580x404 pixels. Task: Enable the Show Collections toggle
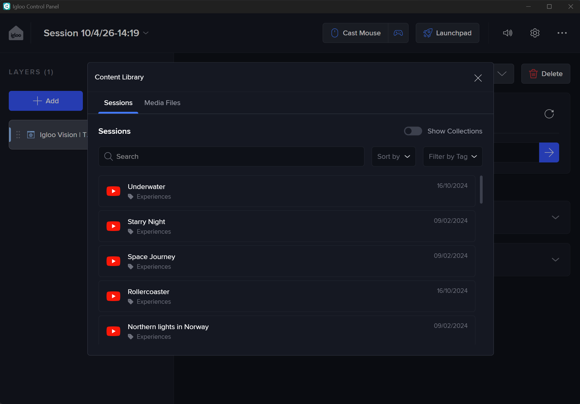413,131
